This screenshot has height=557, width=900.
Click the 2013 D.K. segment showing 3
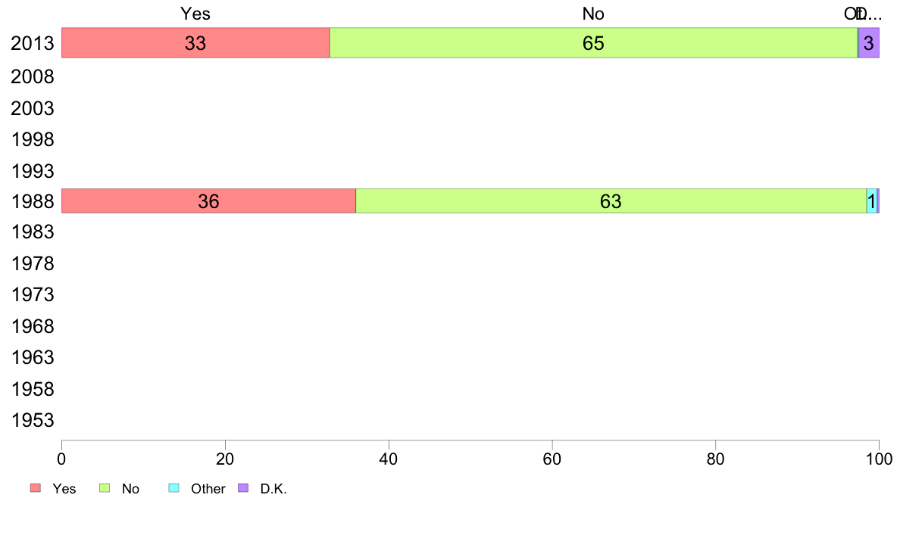[869, 43]
